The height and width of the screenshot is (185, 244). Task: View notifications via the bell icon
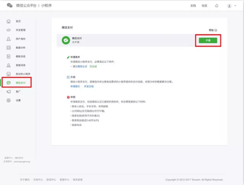click(x=217, y=6)
